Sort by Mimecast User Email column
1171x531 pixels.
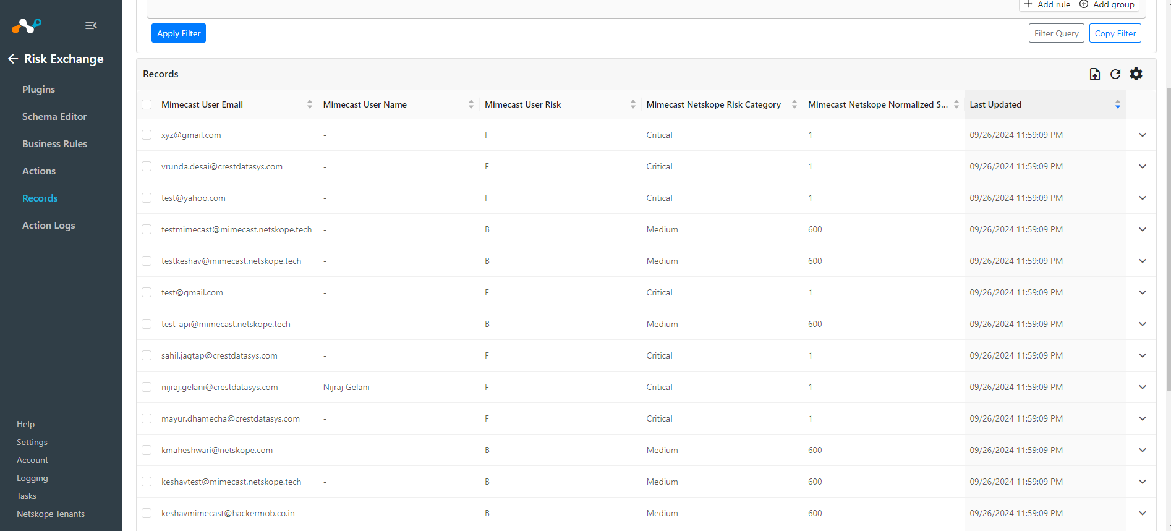[x=310, y=104]
